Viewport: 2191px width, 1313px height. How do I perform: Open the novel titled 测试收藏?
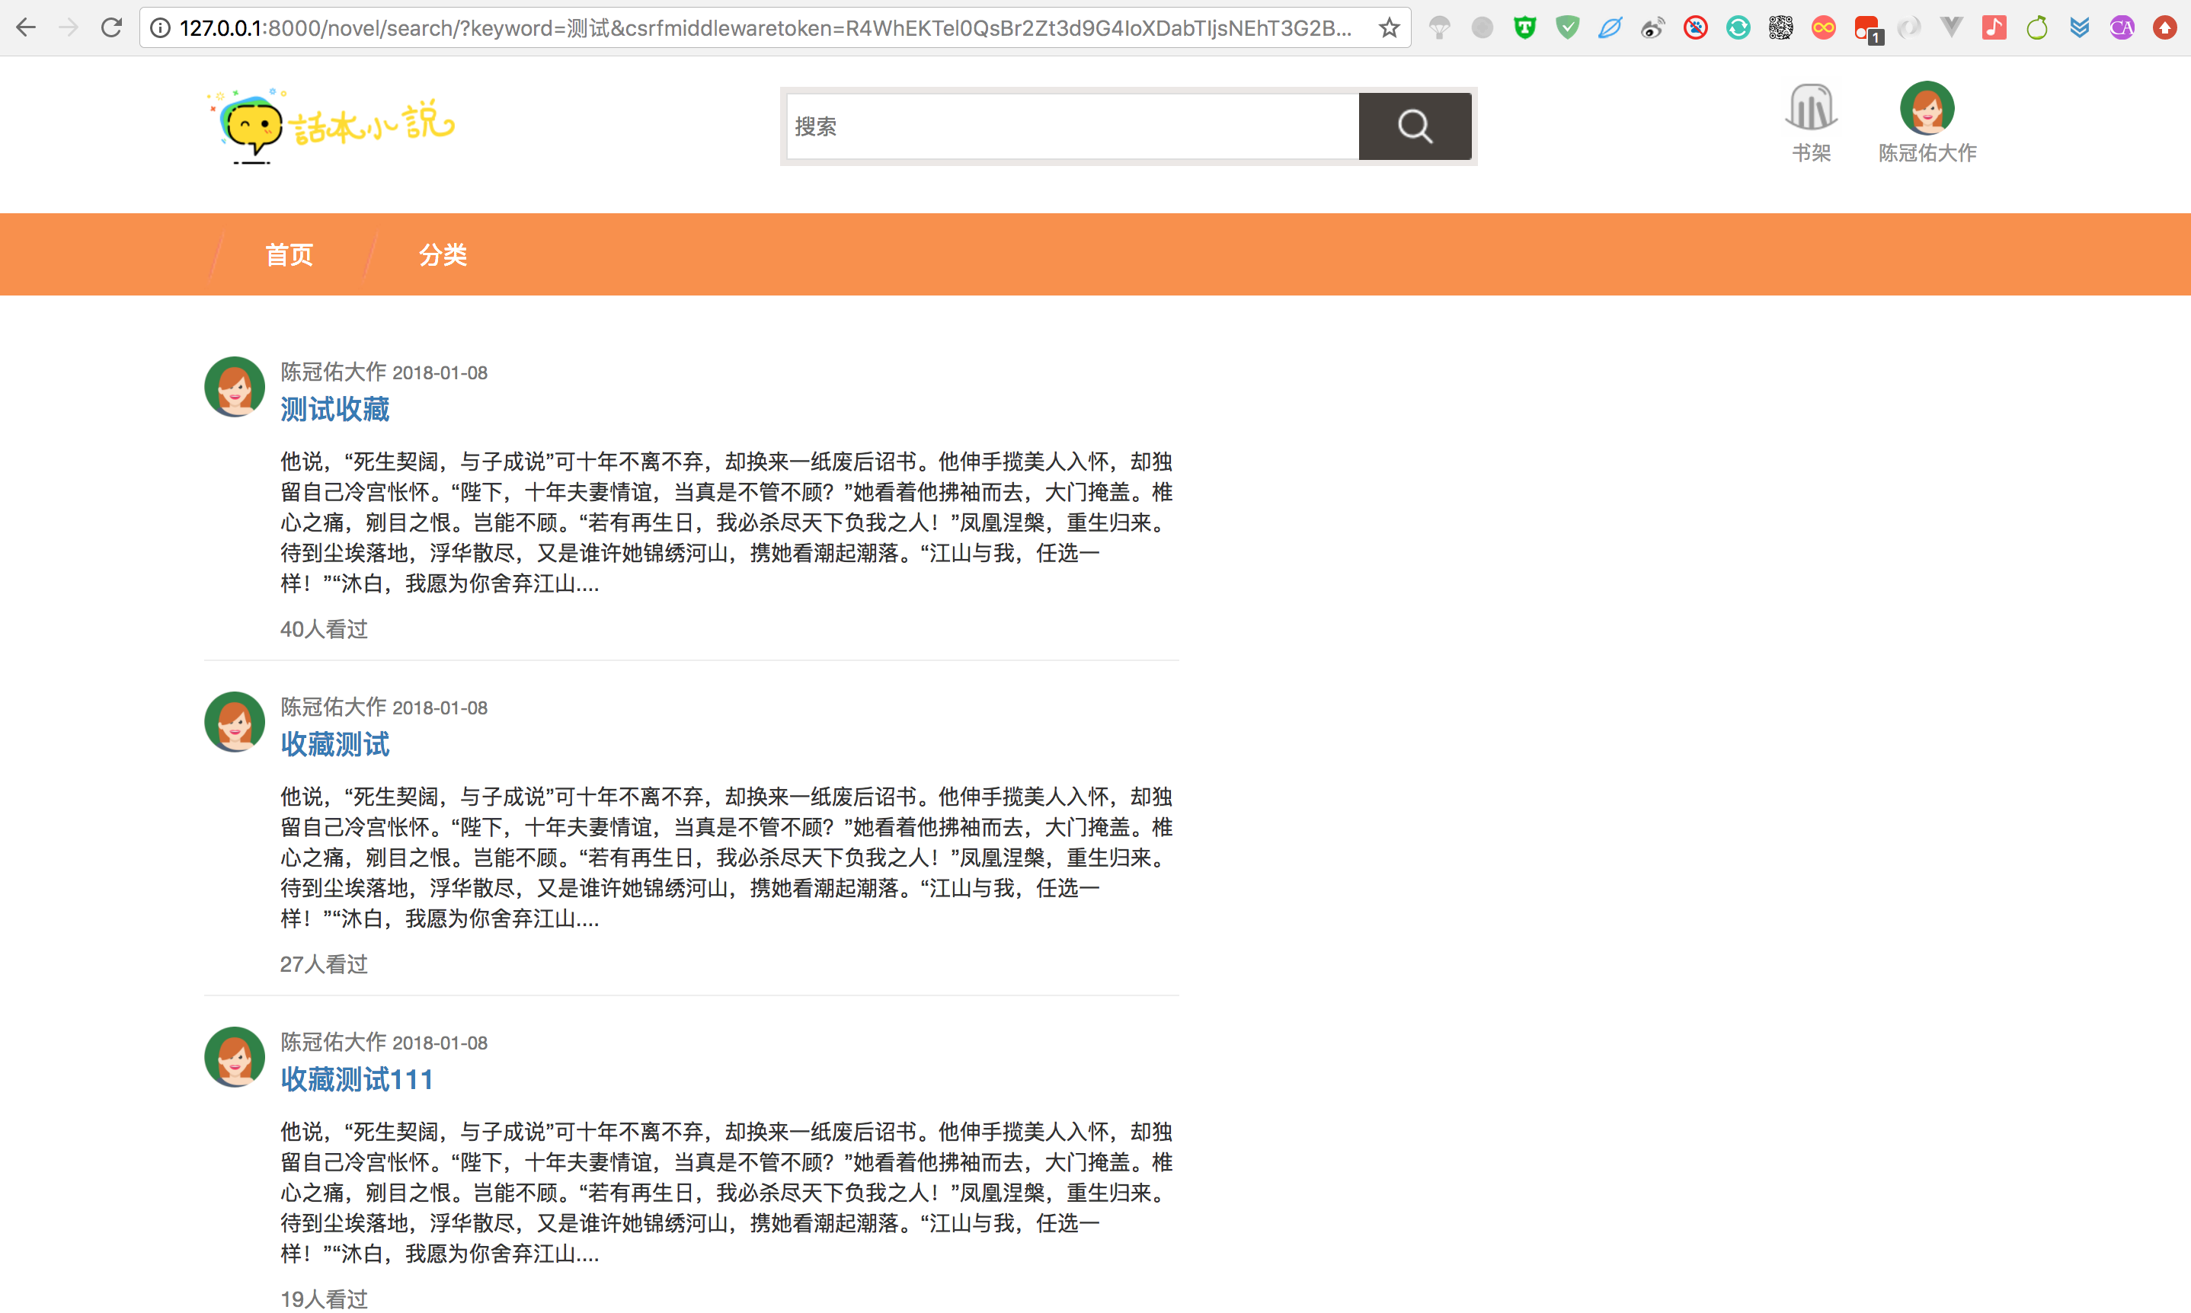334,410
